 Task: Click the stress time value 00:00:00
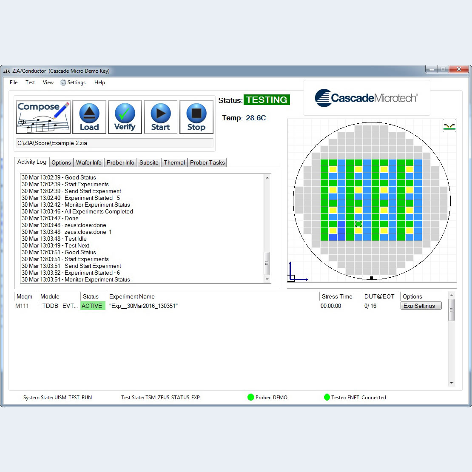pyautogui.click(x=331, y=306)
